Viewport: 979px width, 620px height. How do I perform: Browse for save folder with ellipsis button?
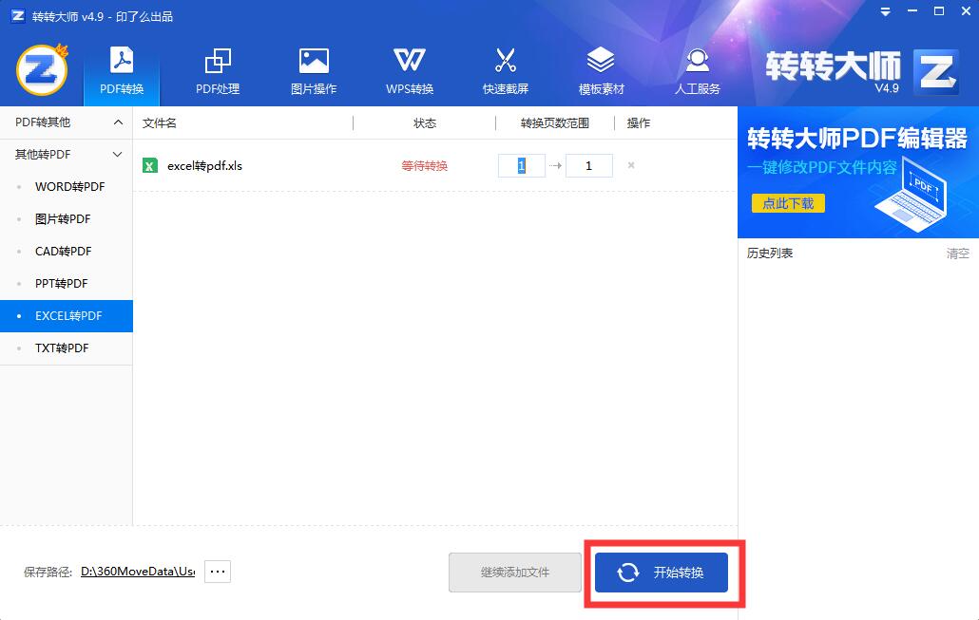(218, 572)
